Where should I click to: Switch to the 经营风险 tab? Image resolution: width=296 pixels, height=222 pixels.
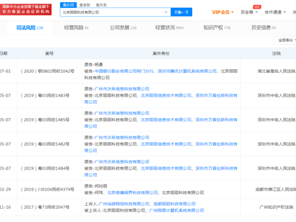[x=76, y=28]
